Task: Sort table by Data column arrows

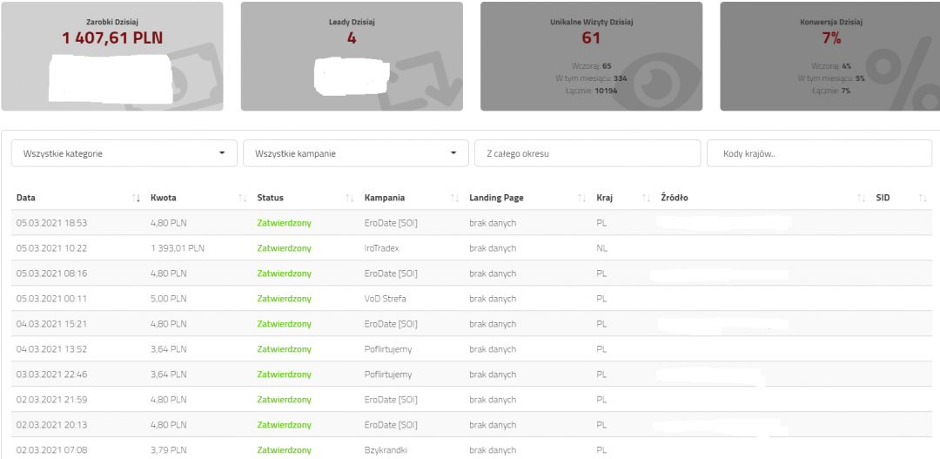Action: 136,199
